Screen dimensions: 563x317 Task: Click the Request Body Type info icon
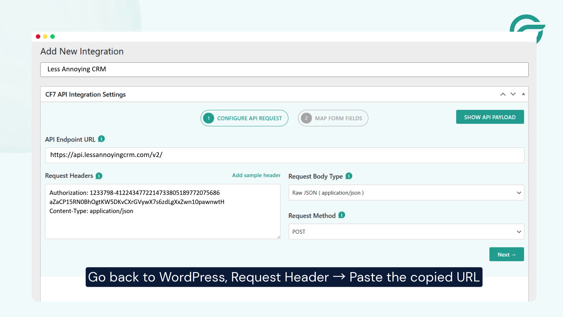click(x=349, y=176)
